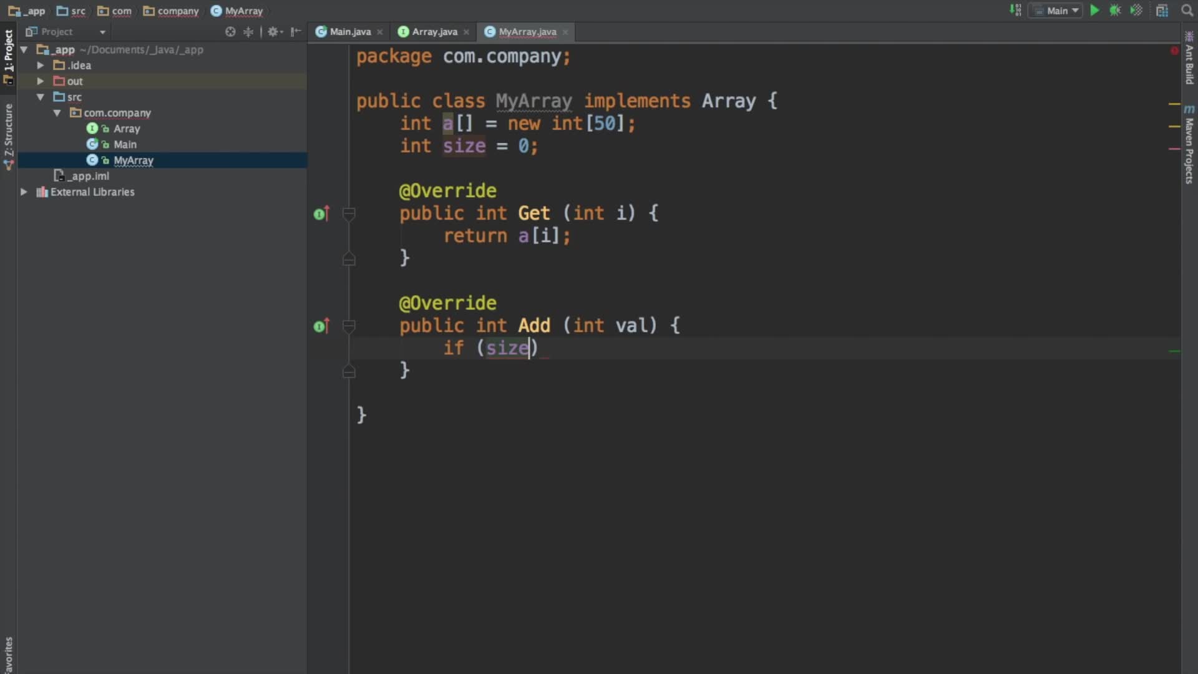Viewport: 1198px width, 674px height.
Task: Click the 'new int[50]' array declaration
Action: coord(566,124)
